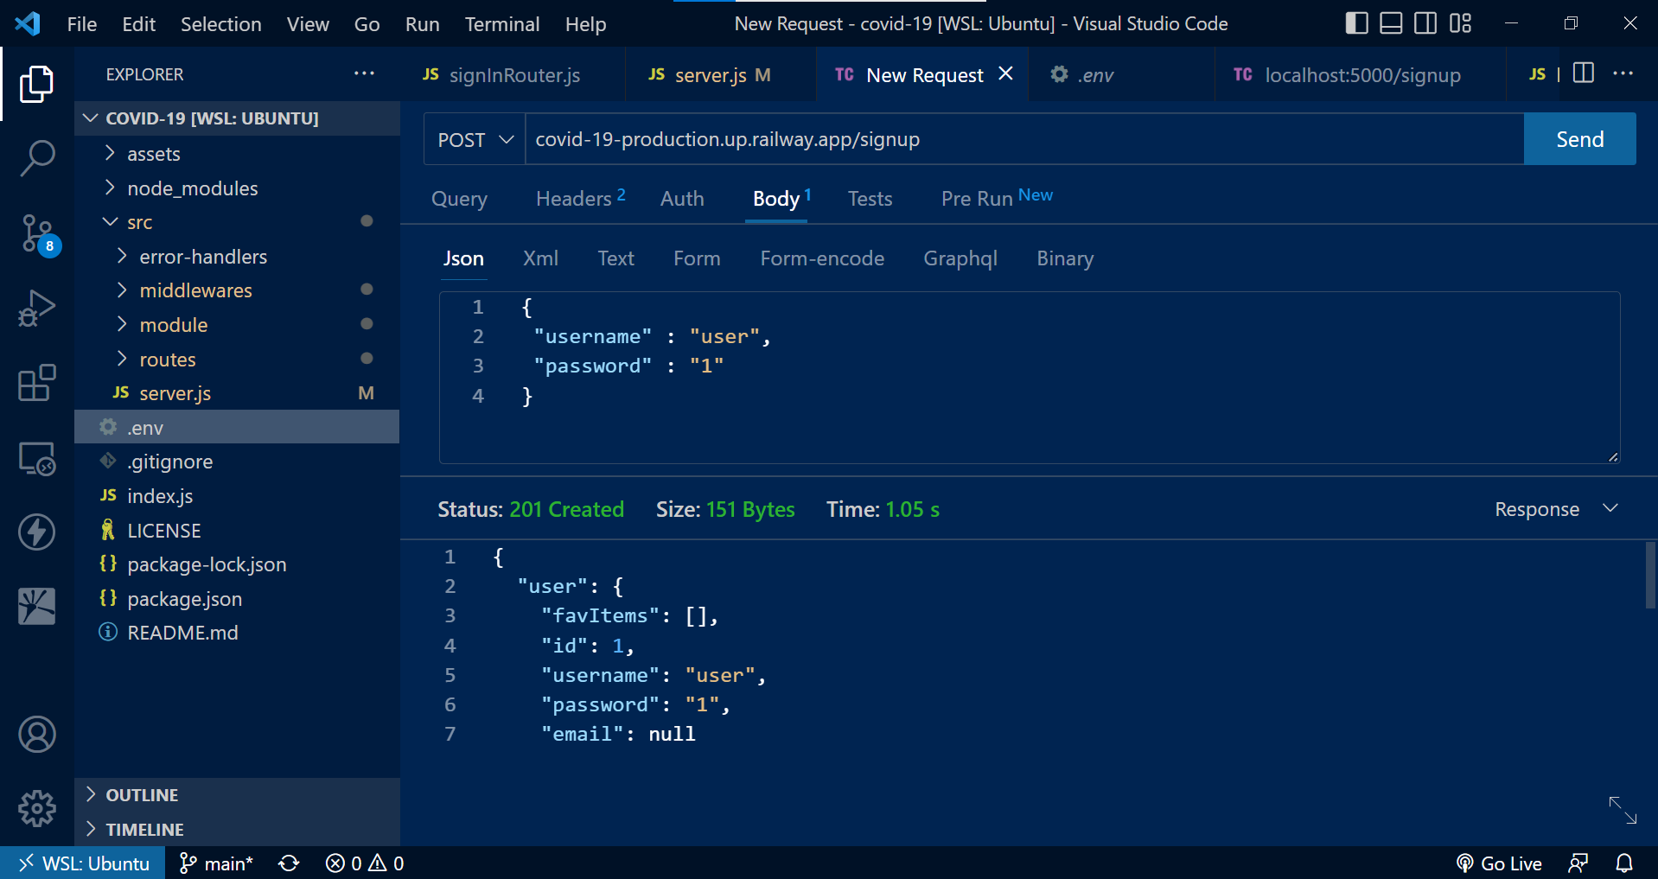
Task: Toggle the primary side bar layout icon
Action: (x=1356, y=23)
